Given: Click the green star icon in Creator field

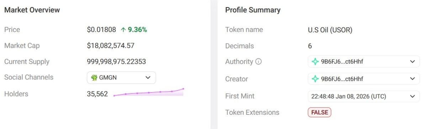Looking at the screenshot, I should click(315, 79).
